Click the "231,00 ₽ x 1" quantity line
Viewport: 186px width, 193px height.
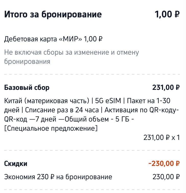coord(161,138)
